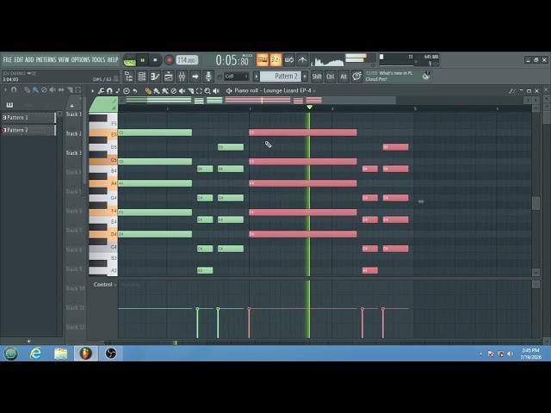Viewport: 551px width, 413px height.
Task: Toggle the 3-2-1 countdown before recording
Action: pyautogui.click(x=275, y=60)
